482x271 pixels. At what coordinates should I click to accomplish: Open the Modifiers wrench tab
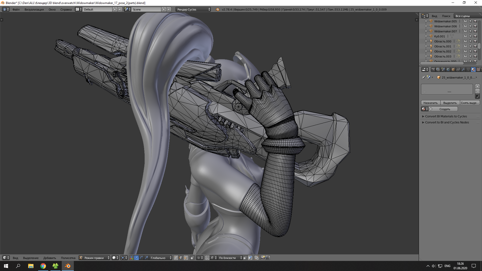pos(463,70)
